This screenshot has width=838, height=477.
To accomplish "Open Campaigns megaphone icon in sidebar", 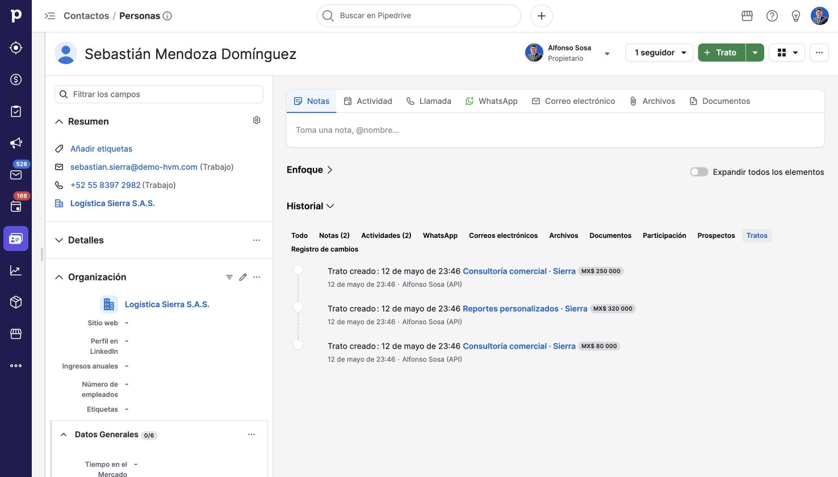I will click(x=16, y=143).
